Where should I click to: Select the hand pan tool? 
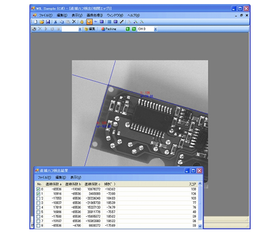82,22
